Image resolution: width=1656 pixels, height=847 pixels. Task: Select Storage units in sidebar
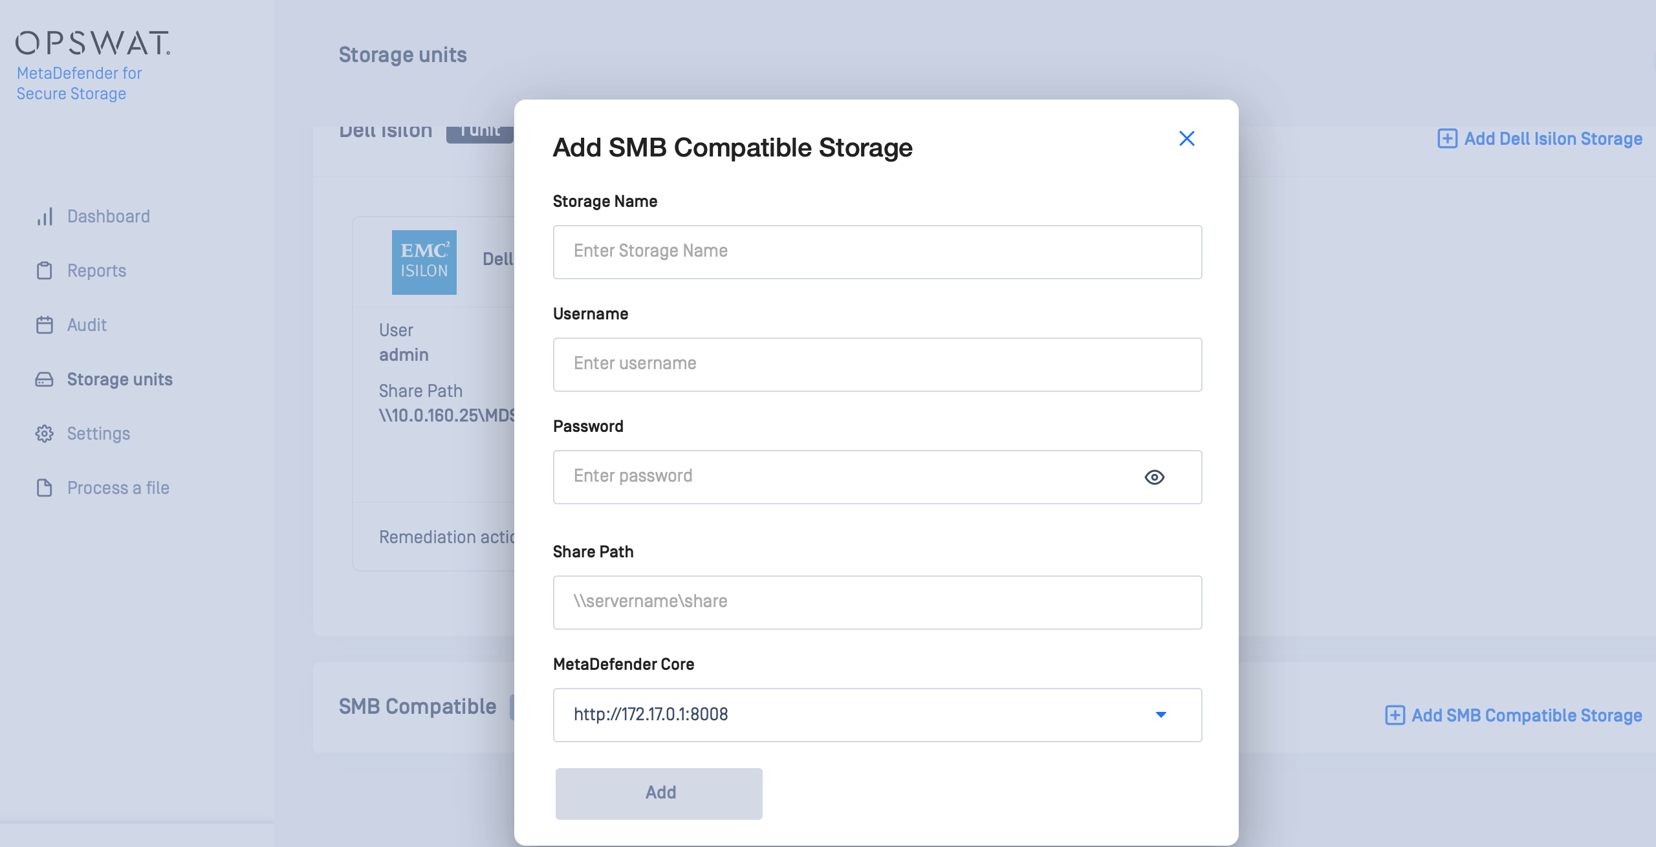120,379
